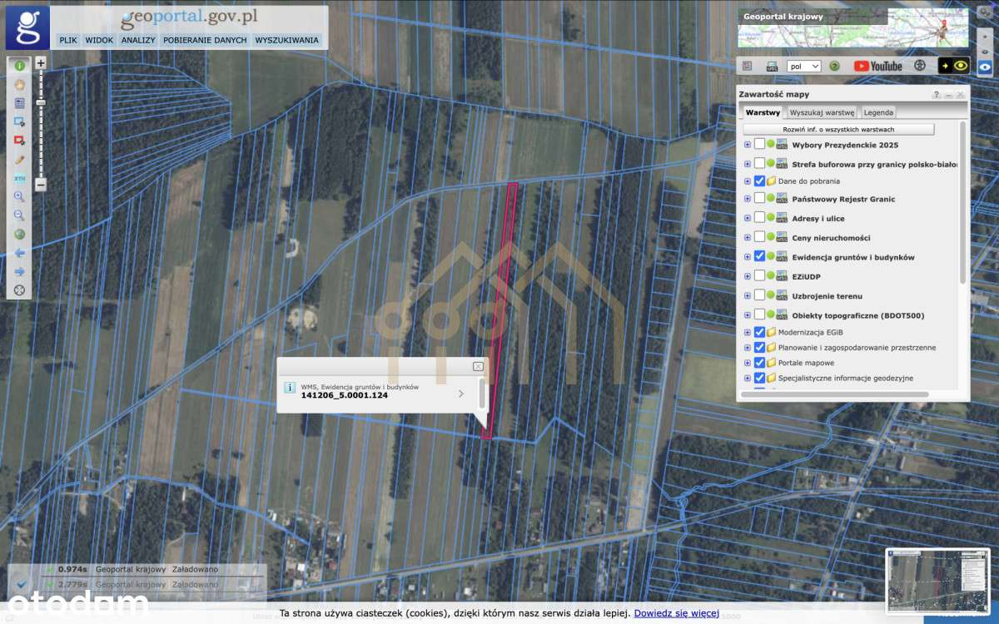This screenshot has width=999, height=624.
Task: Open the PLIK menu
Action: click(x=68, y=40)
